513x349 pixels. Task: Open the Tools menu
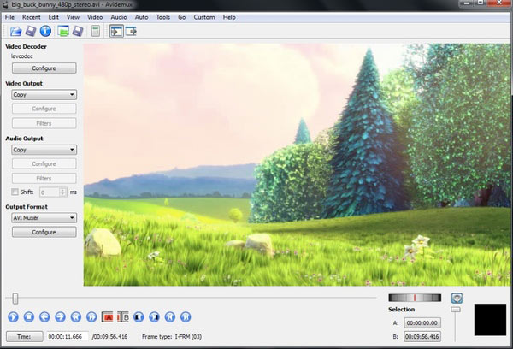163,17
